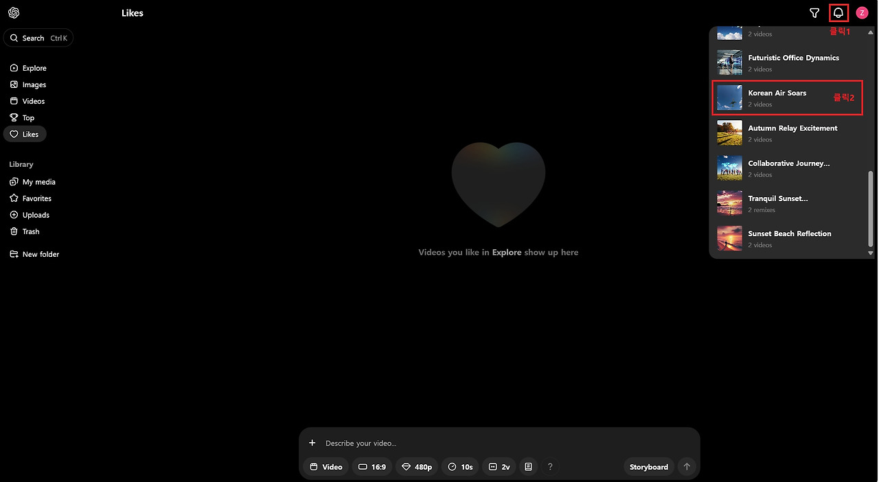This screenshot has height=482, width=879.
Task: Open My media library
Action: pos(32,182)
